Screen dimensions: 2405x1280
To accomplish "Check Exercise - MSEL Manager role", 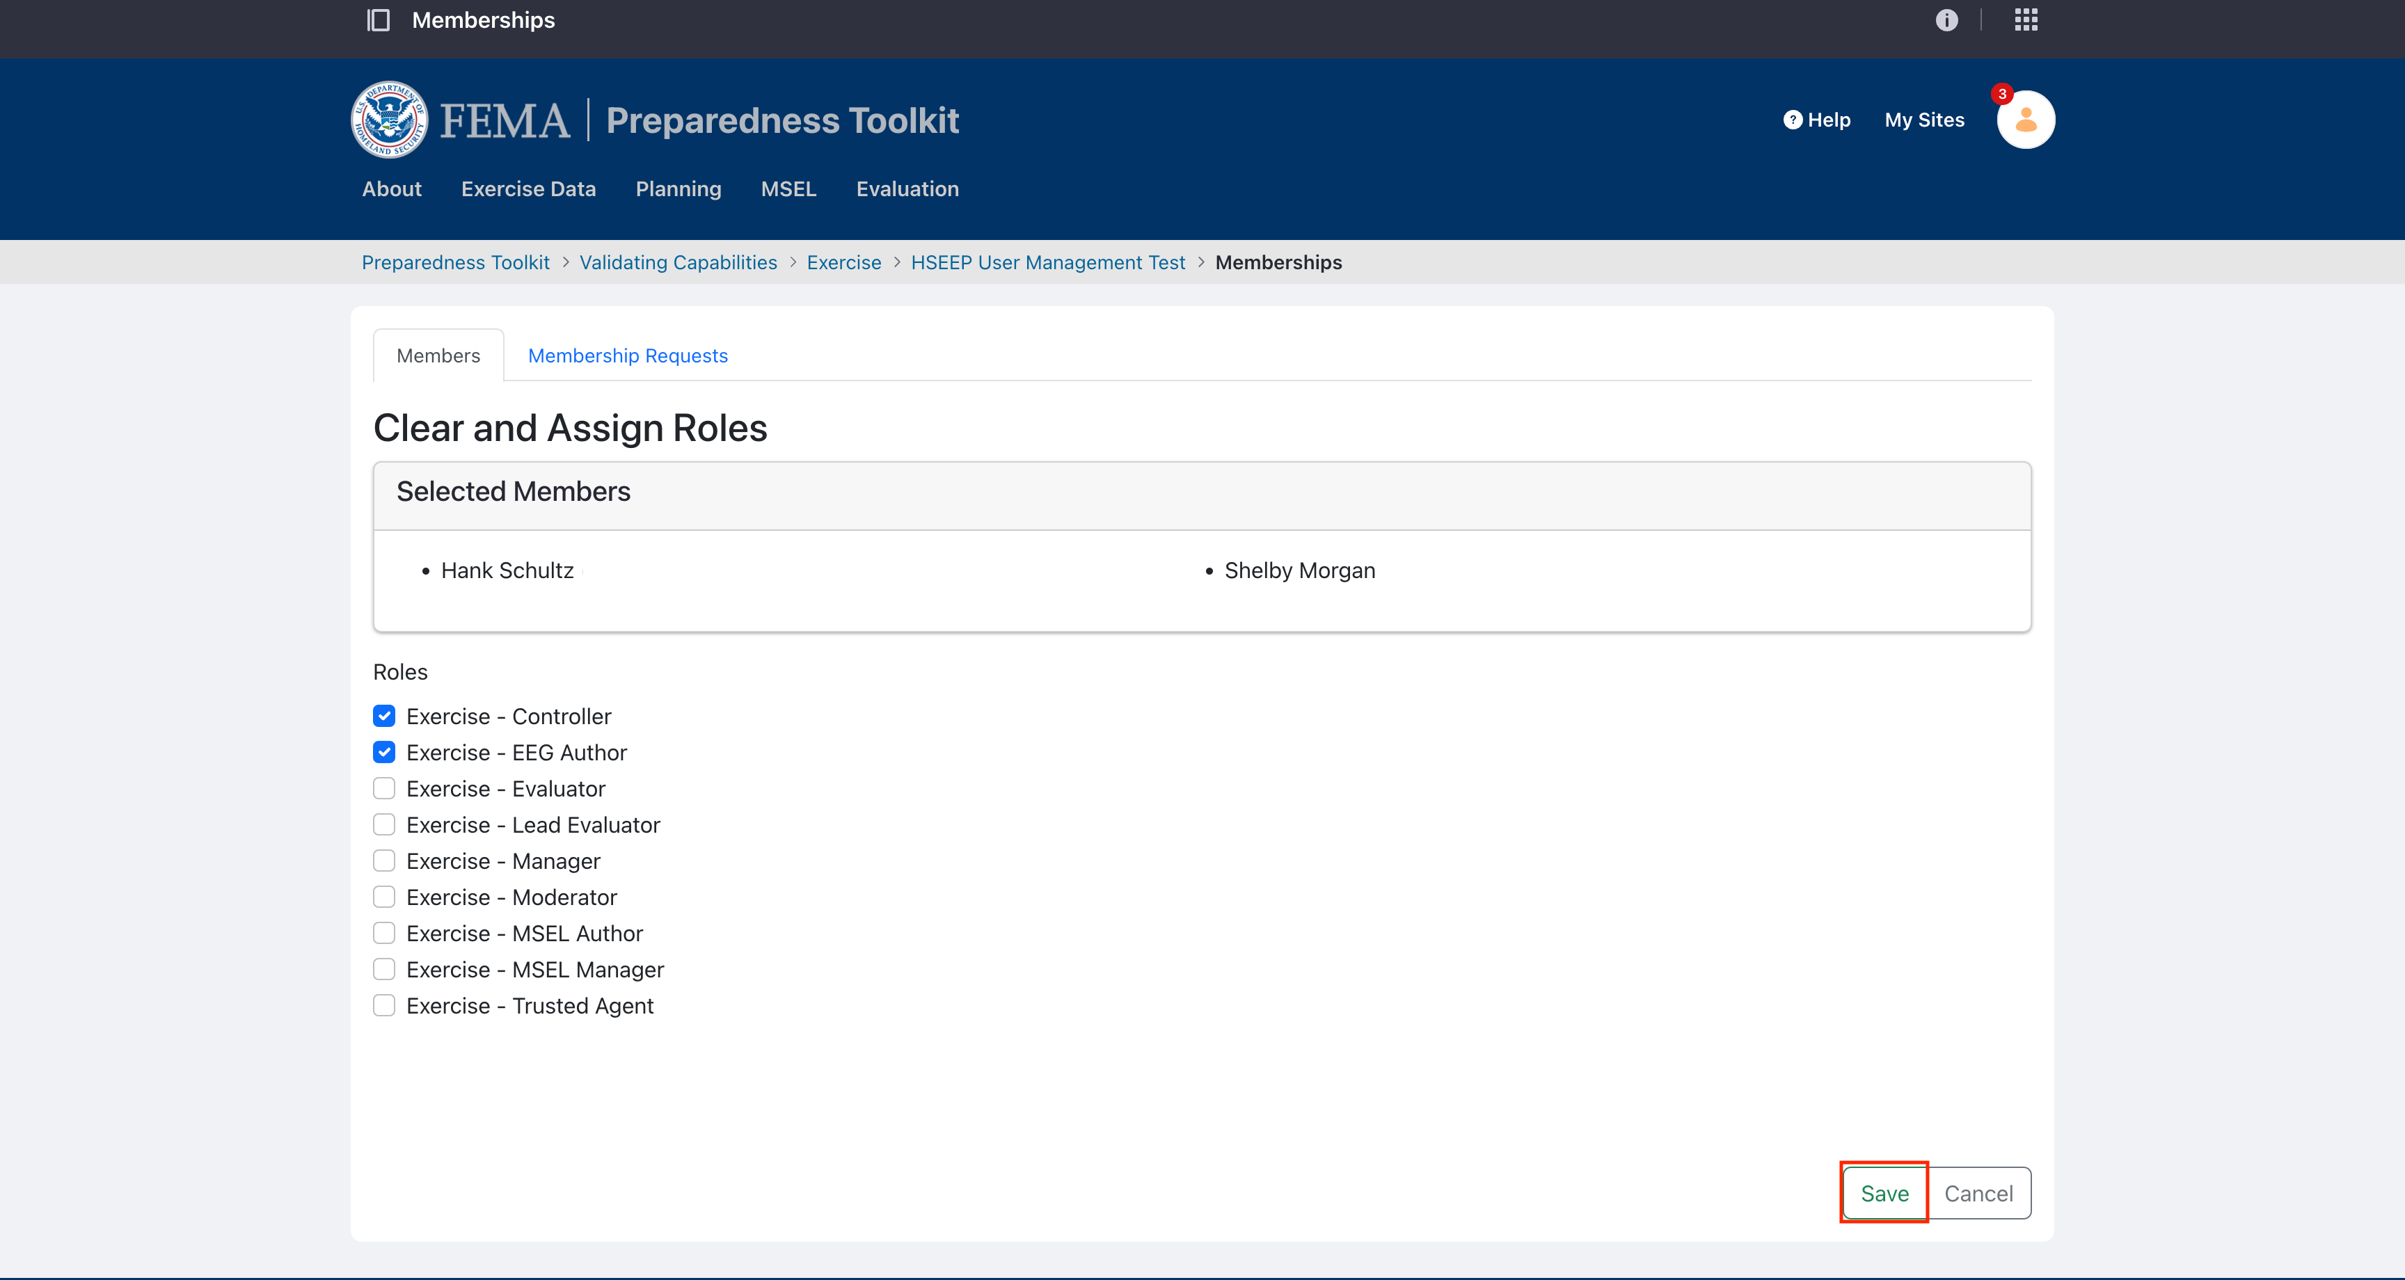I will 383,969.
